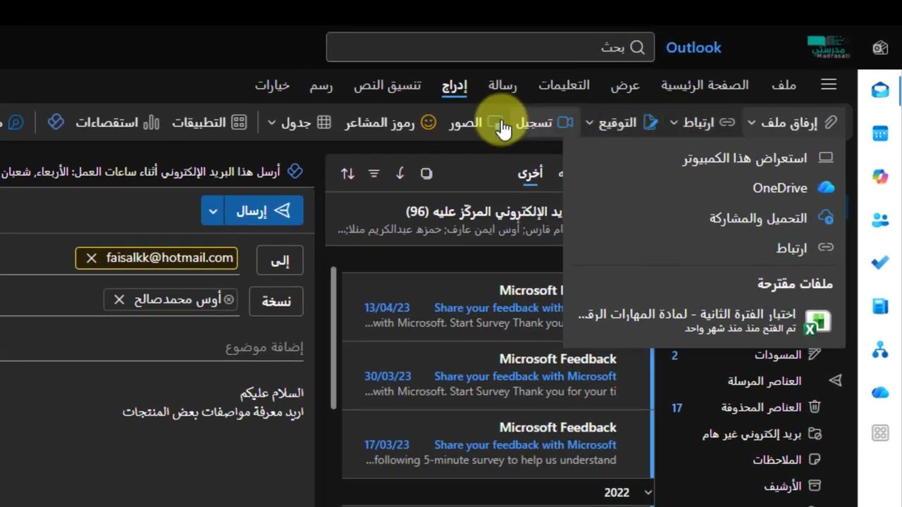The image size is (902, 507).
Task: Open Microsoft Feedback email dated 30/03/23
Action: 497,376
